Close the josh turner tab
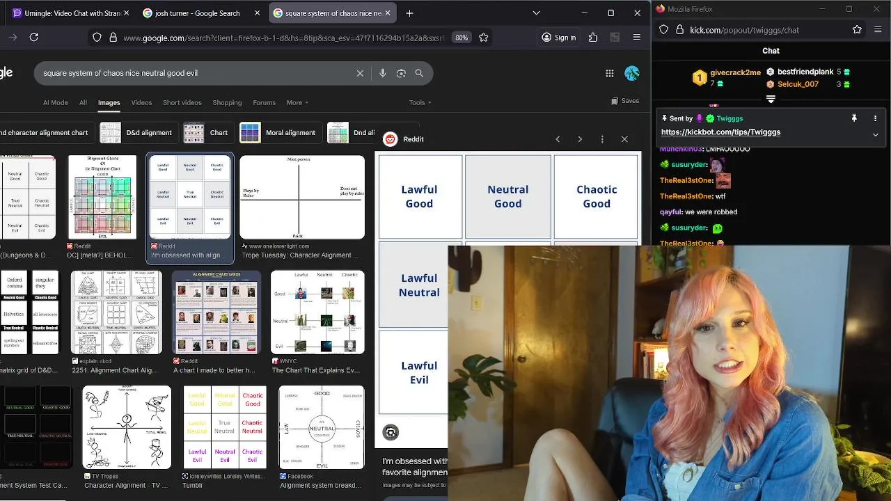891x501 pixels. tap(258, 13)
